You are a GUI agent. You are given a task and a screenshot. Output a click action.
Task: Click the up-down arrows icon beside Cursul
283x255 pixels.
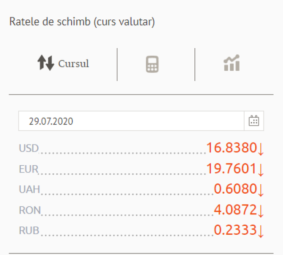pyautogui.click(x=46, y=62)
